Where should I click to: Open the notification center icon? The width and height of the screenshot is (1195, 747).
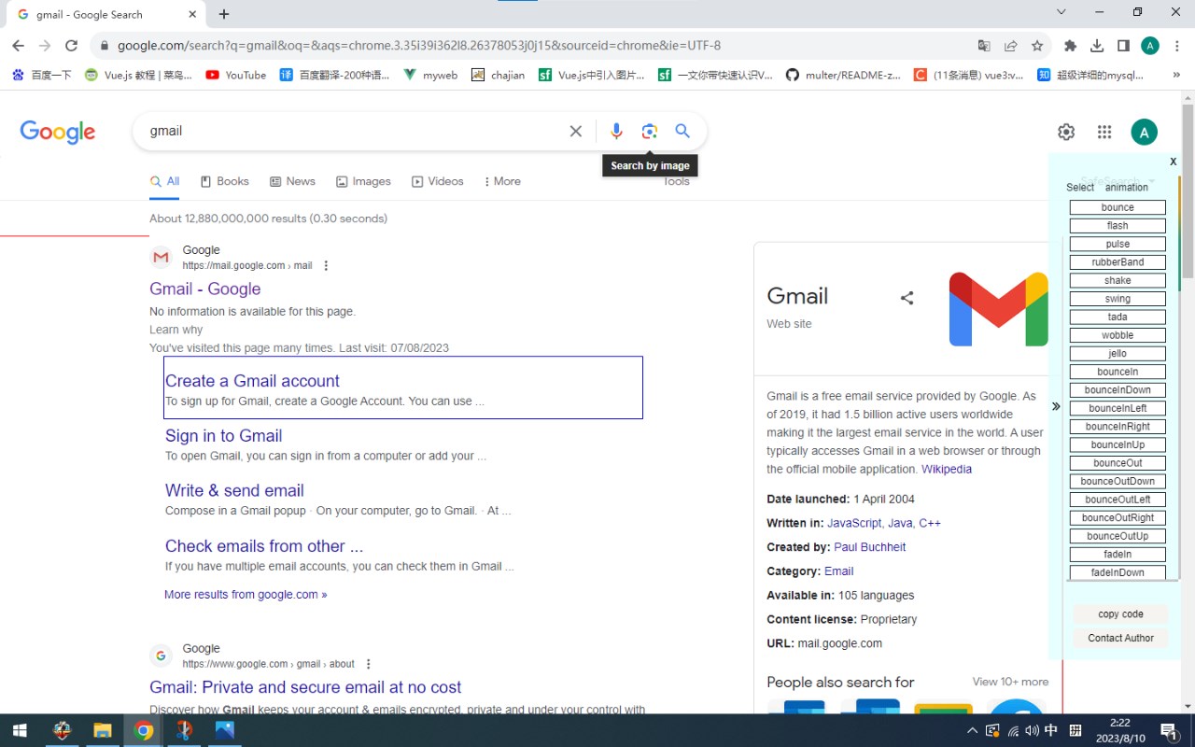(x=1168, y=730)
